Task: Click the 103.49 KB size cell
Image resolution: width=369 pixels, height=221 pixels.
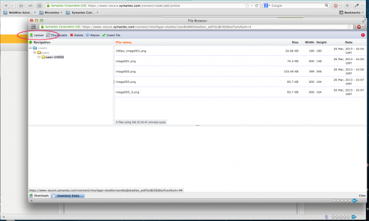Action: pyautogui.click(x=291, y=71)
